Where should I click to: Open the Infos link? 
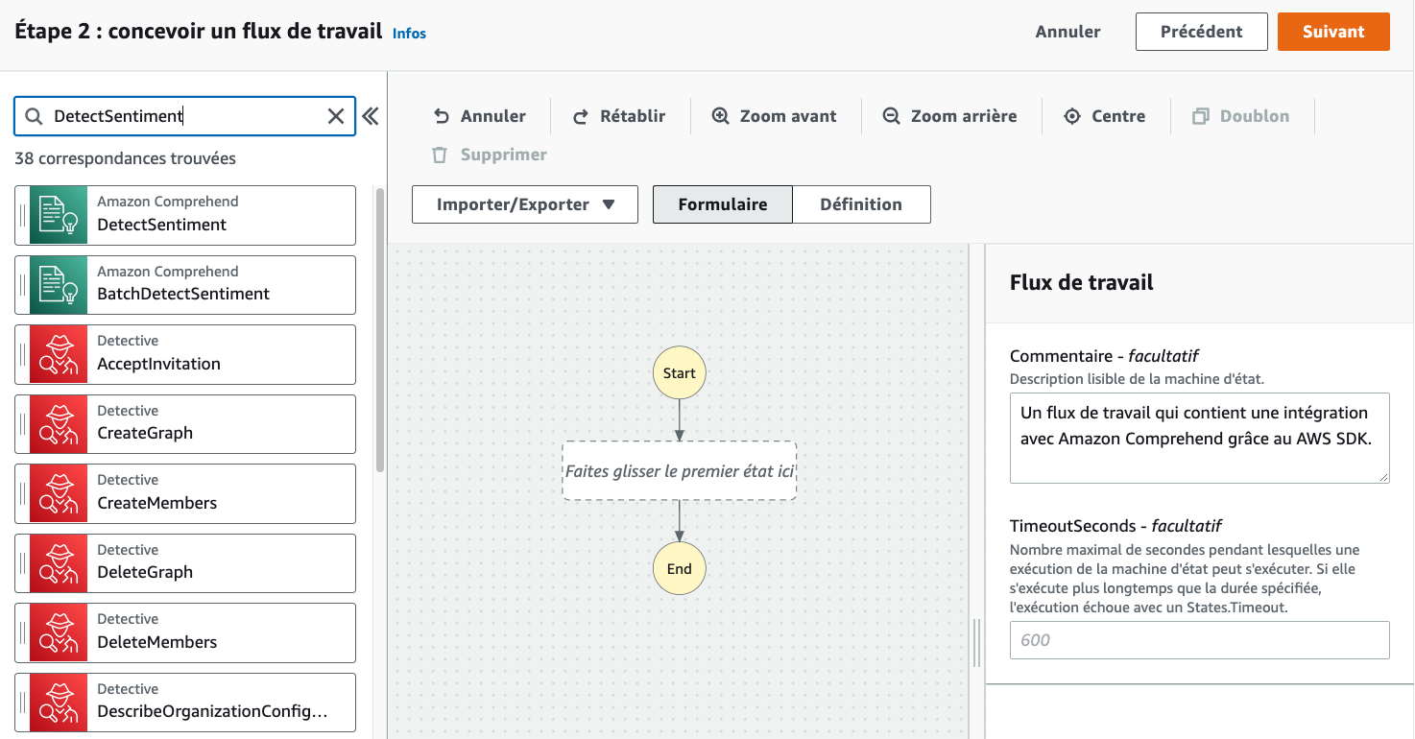tap(409, 34)
